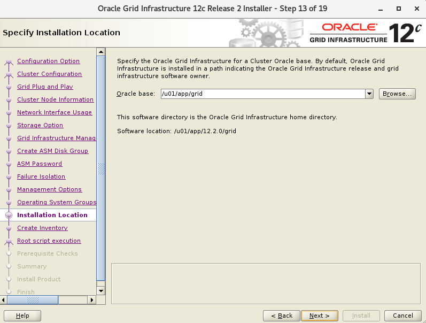The image size is (426, 323).
Task: Open Grid Infrastructure Management step link
Action: pos(57,138)
